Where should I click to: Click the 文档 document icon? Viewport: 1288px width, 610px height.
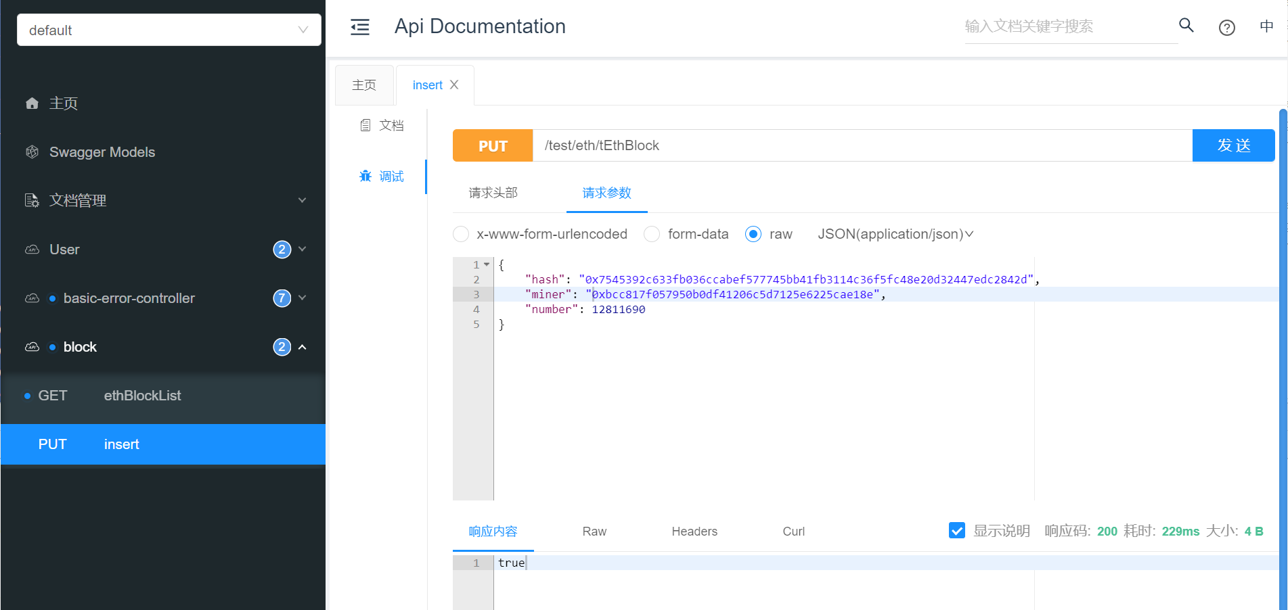[365, 125]
